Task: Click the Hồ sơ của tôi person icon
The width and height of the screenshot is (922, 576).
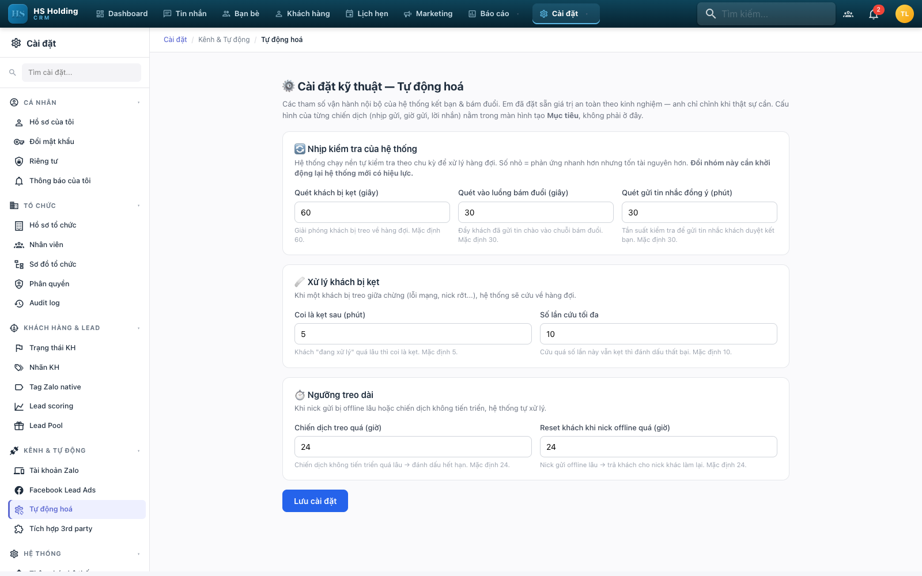Action: tap(19, 122)
